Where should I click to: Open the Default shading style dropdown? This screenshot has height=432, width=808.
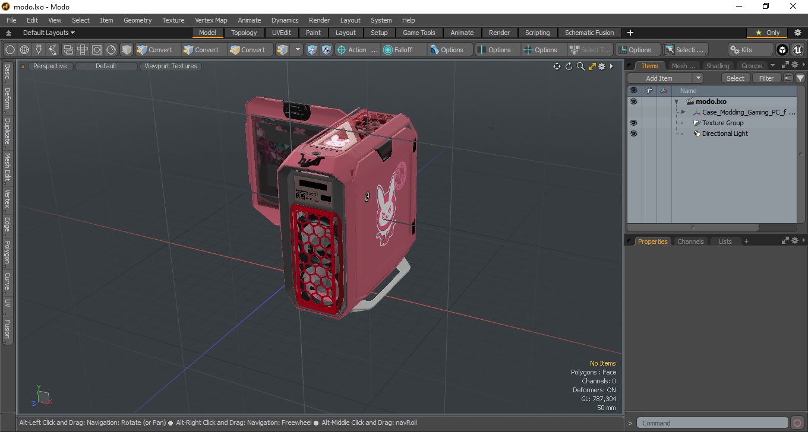[106, 66]
